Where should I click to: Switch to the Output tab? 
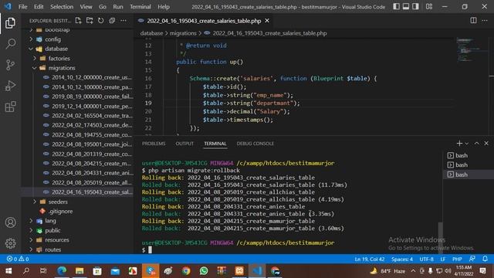tap(184, 144)
